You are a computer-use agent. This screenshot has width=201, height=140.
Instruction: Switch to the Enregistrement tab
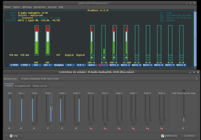click(23, 86)
